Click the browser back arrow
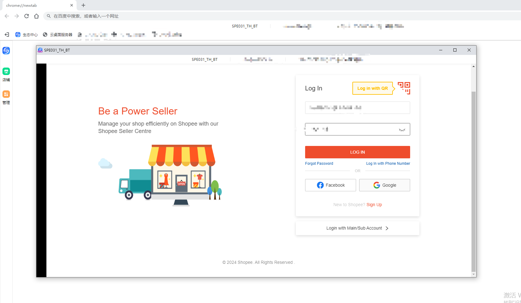 coord(7,16)
